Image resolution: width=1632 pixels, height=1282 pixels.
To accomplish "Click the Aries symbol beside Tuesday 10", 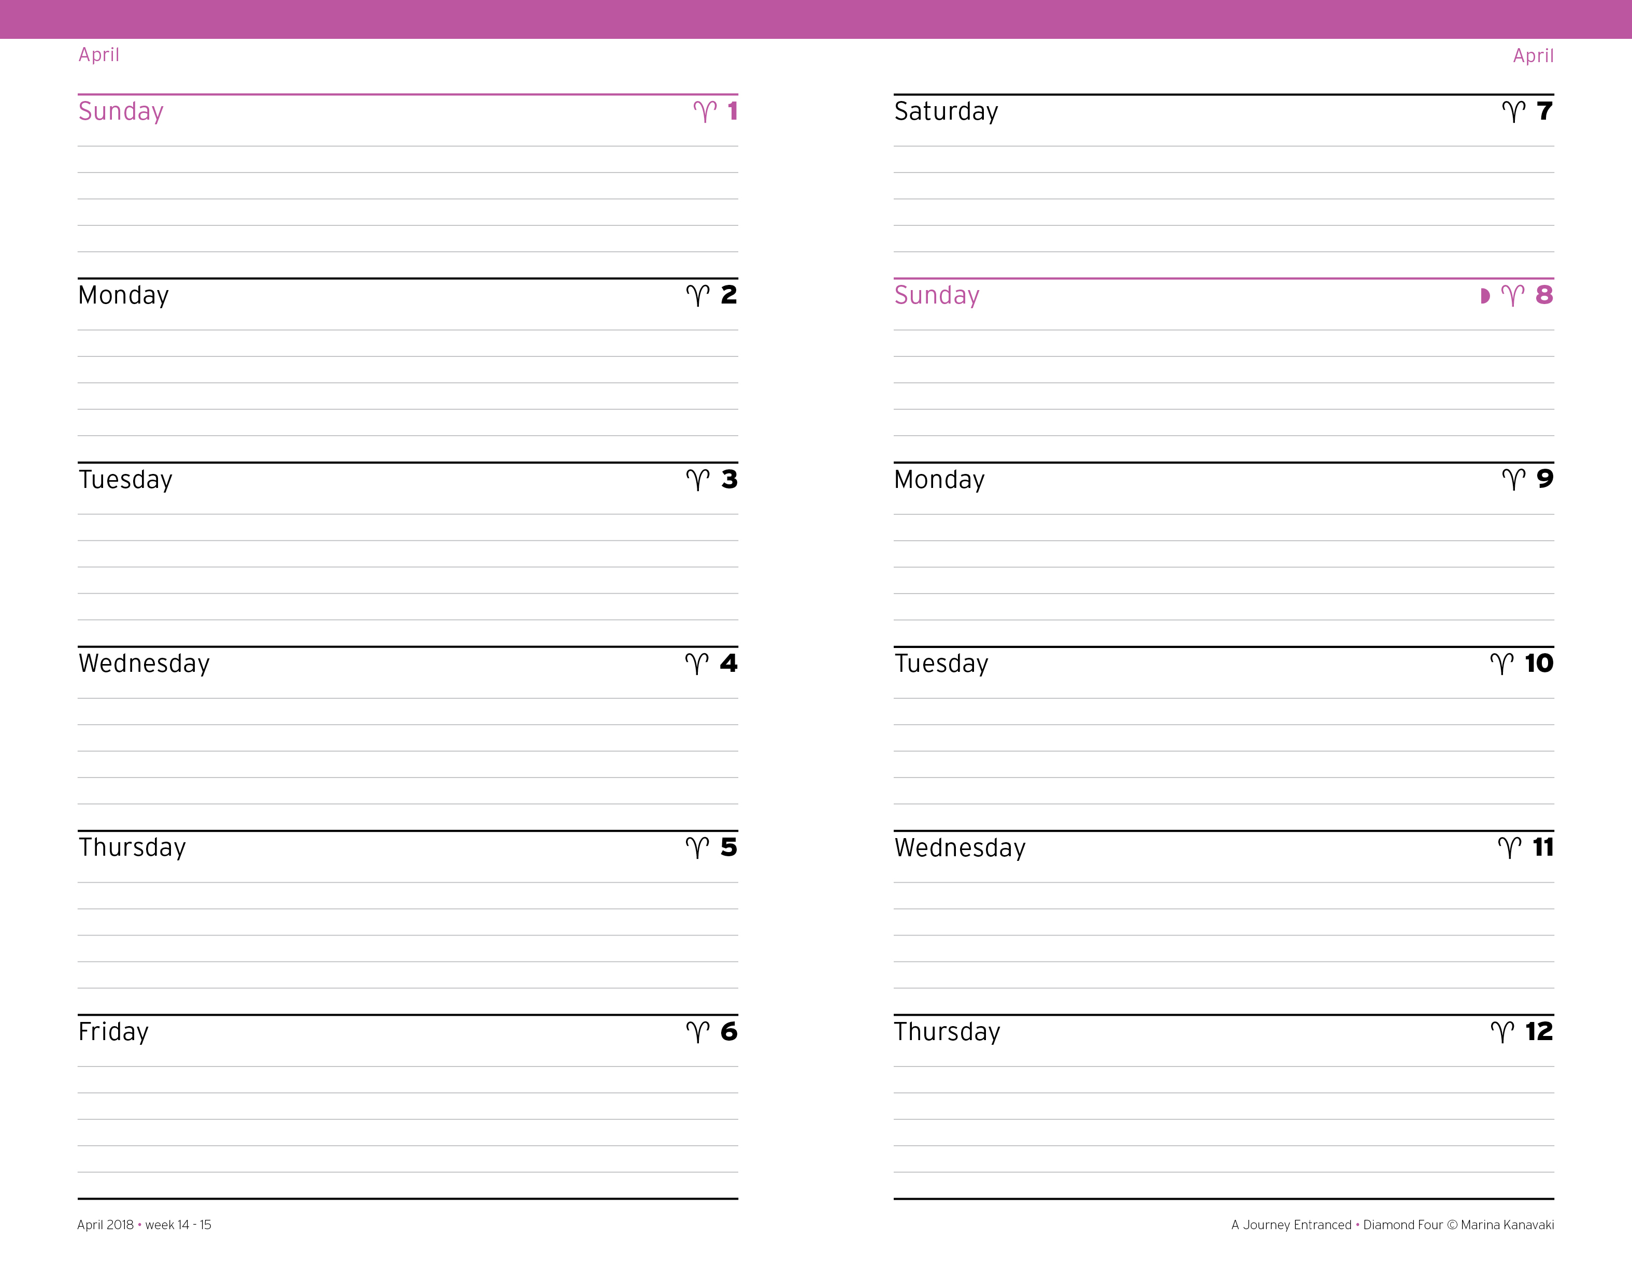I will tap(1501, 664).
